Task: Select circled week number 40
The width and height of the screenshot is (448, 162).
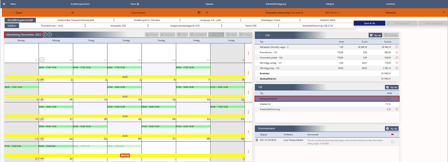Action: [x=42, y=80]
